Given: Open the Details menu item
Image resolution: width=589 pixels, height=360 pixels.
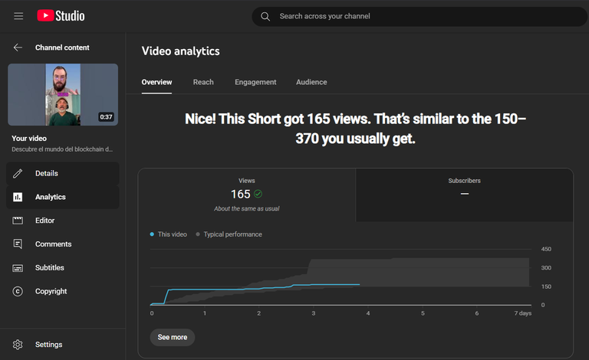Looking at the screenshot, I should 63,173.
